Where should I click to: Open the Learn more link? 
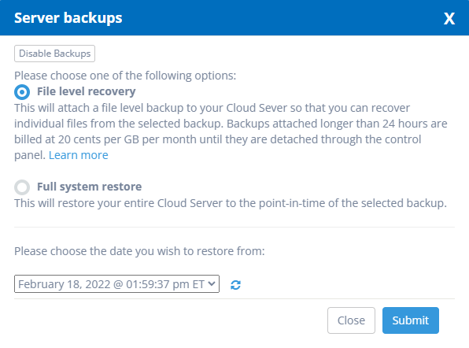pos(79,155)
